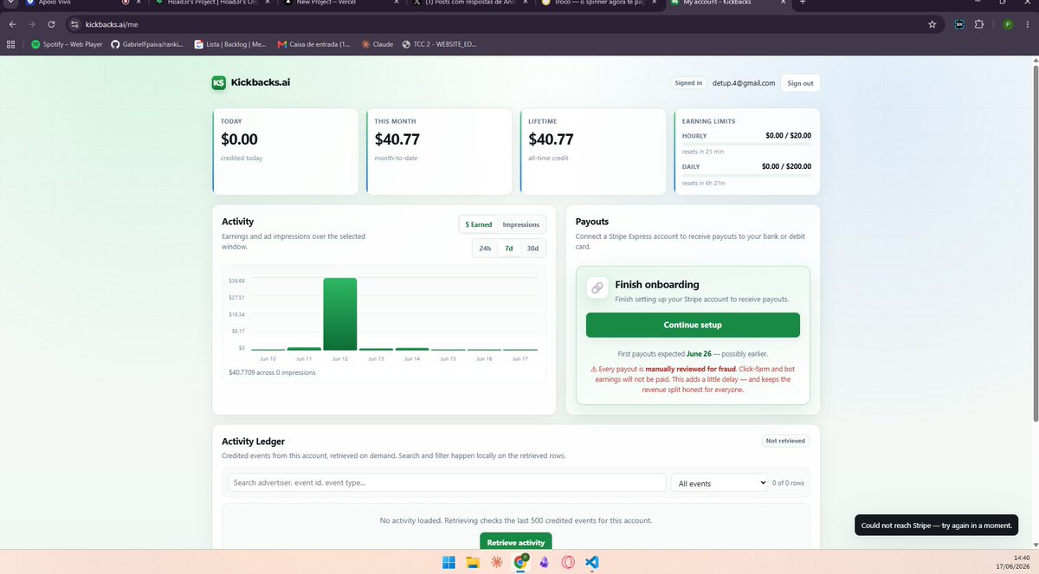The height and width of the screenshot is (574, 1039).
Task: Open the Spotify – Web Player bookmark
Action: (67, 43)
